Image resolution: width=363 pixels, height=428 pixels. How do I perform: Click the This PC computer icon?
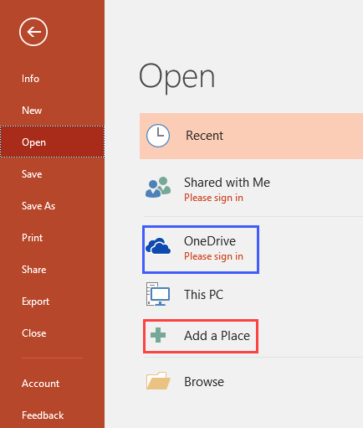(158, 294)
